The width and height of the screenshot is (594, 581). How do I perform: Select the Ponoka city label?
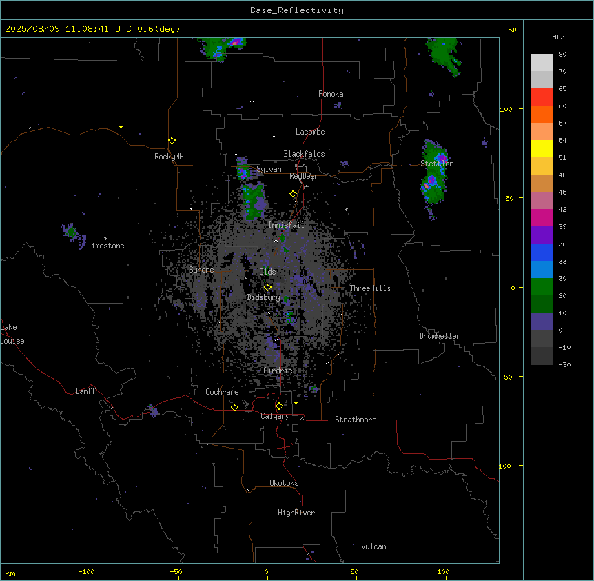tap(331, 94)
